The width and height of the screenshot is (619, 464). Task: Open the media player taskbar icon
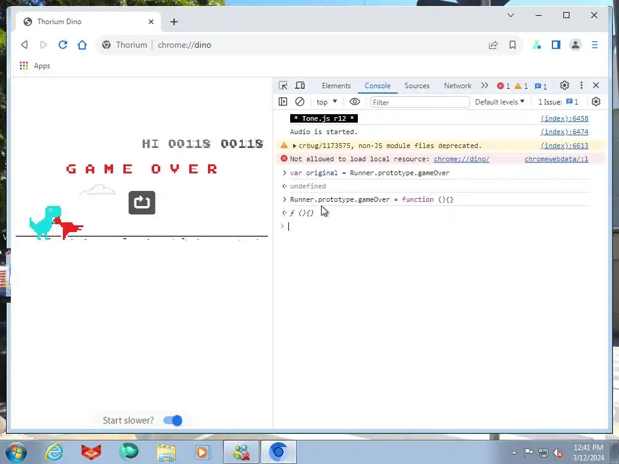[203, 452]
